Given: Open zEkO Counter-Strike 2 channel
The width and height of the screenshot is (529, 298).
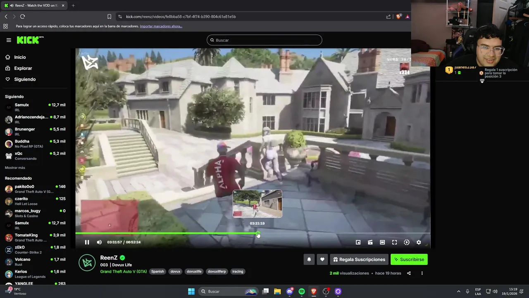Looking at the screenshot, I should [x=35, y=250].
